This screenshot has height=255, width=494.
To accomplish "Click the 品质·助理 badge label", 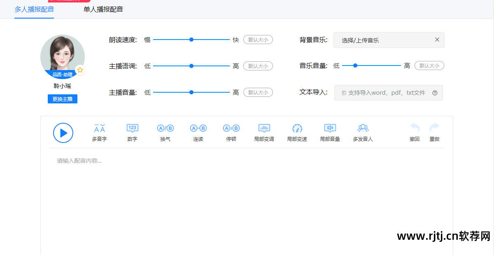I will (x=63, y=75).
